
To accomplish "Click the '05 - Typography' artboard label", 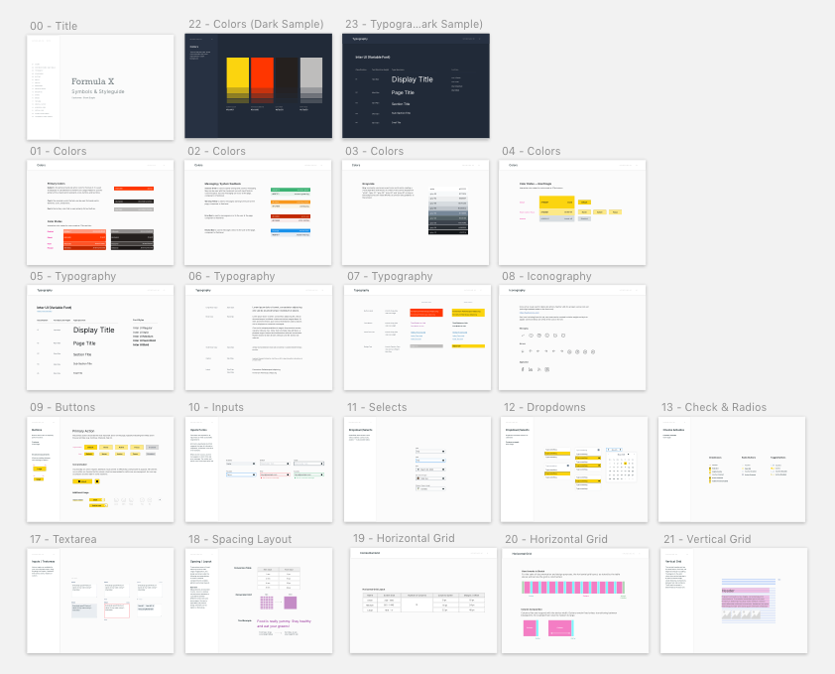I will (73, 276).
